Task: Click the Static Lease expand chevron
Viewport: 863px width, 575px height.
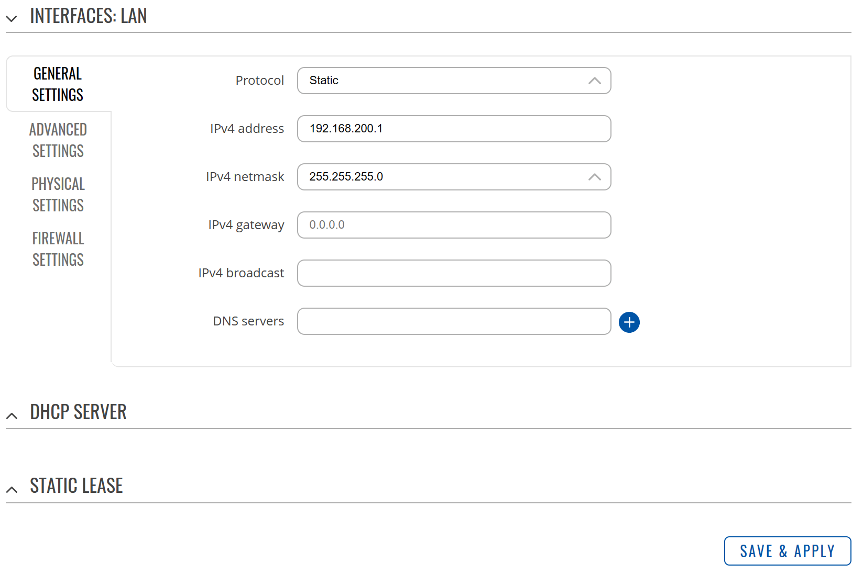Action: pyautogui.click(x=12, y=489)
